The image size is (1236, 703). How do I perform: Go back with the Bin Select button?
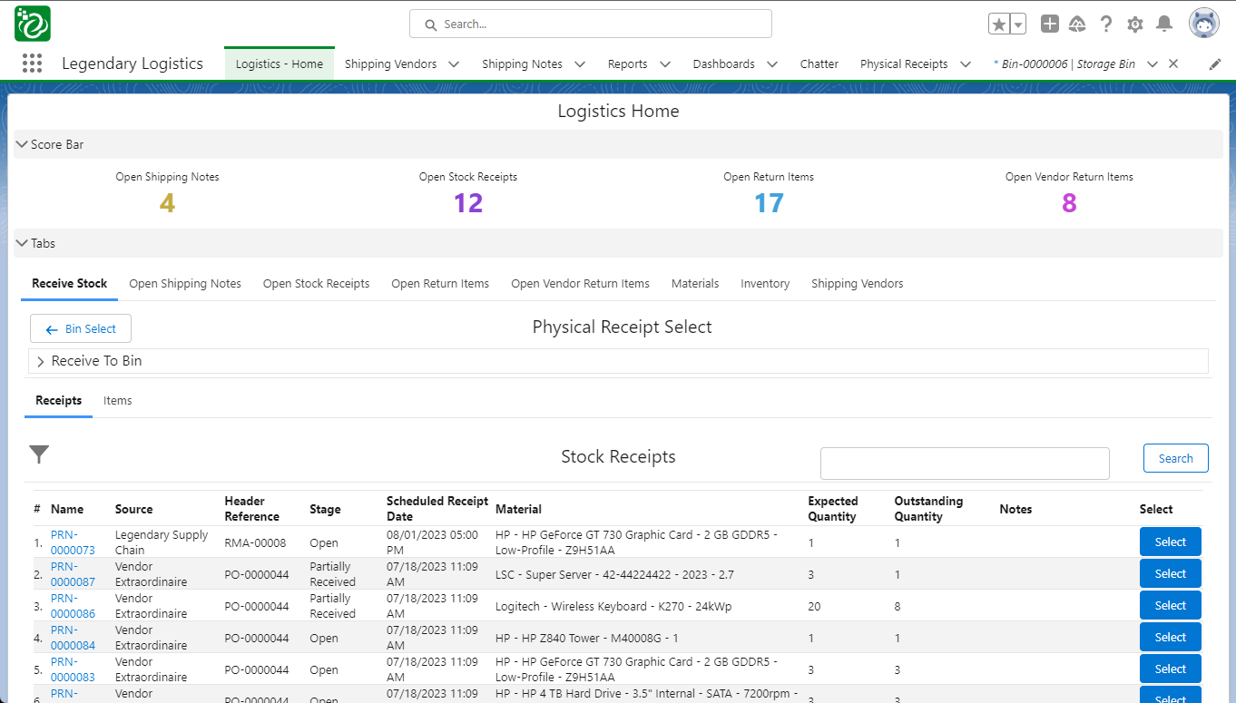(81, 329)
